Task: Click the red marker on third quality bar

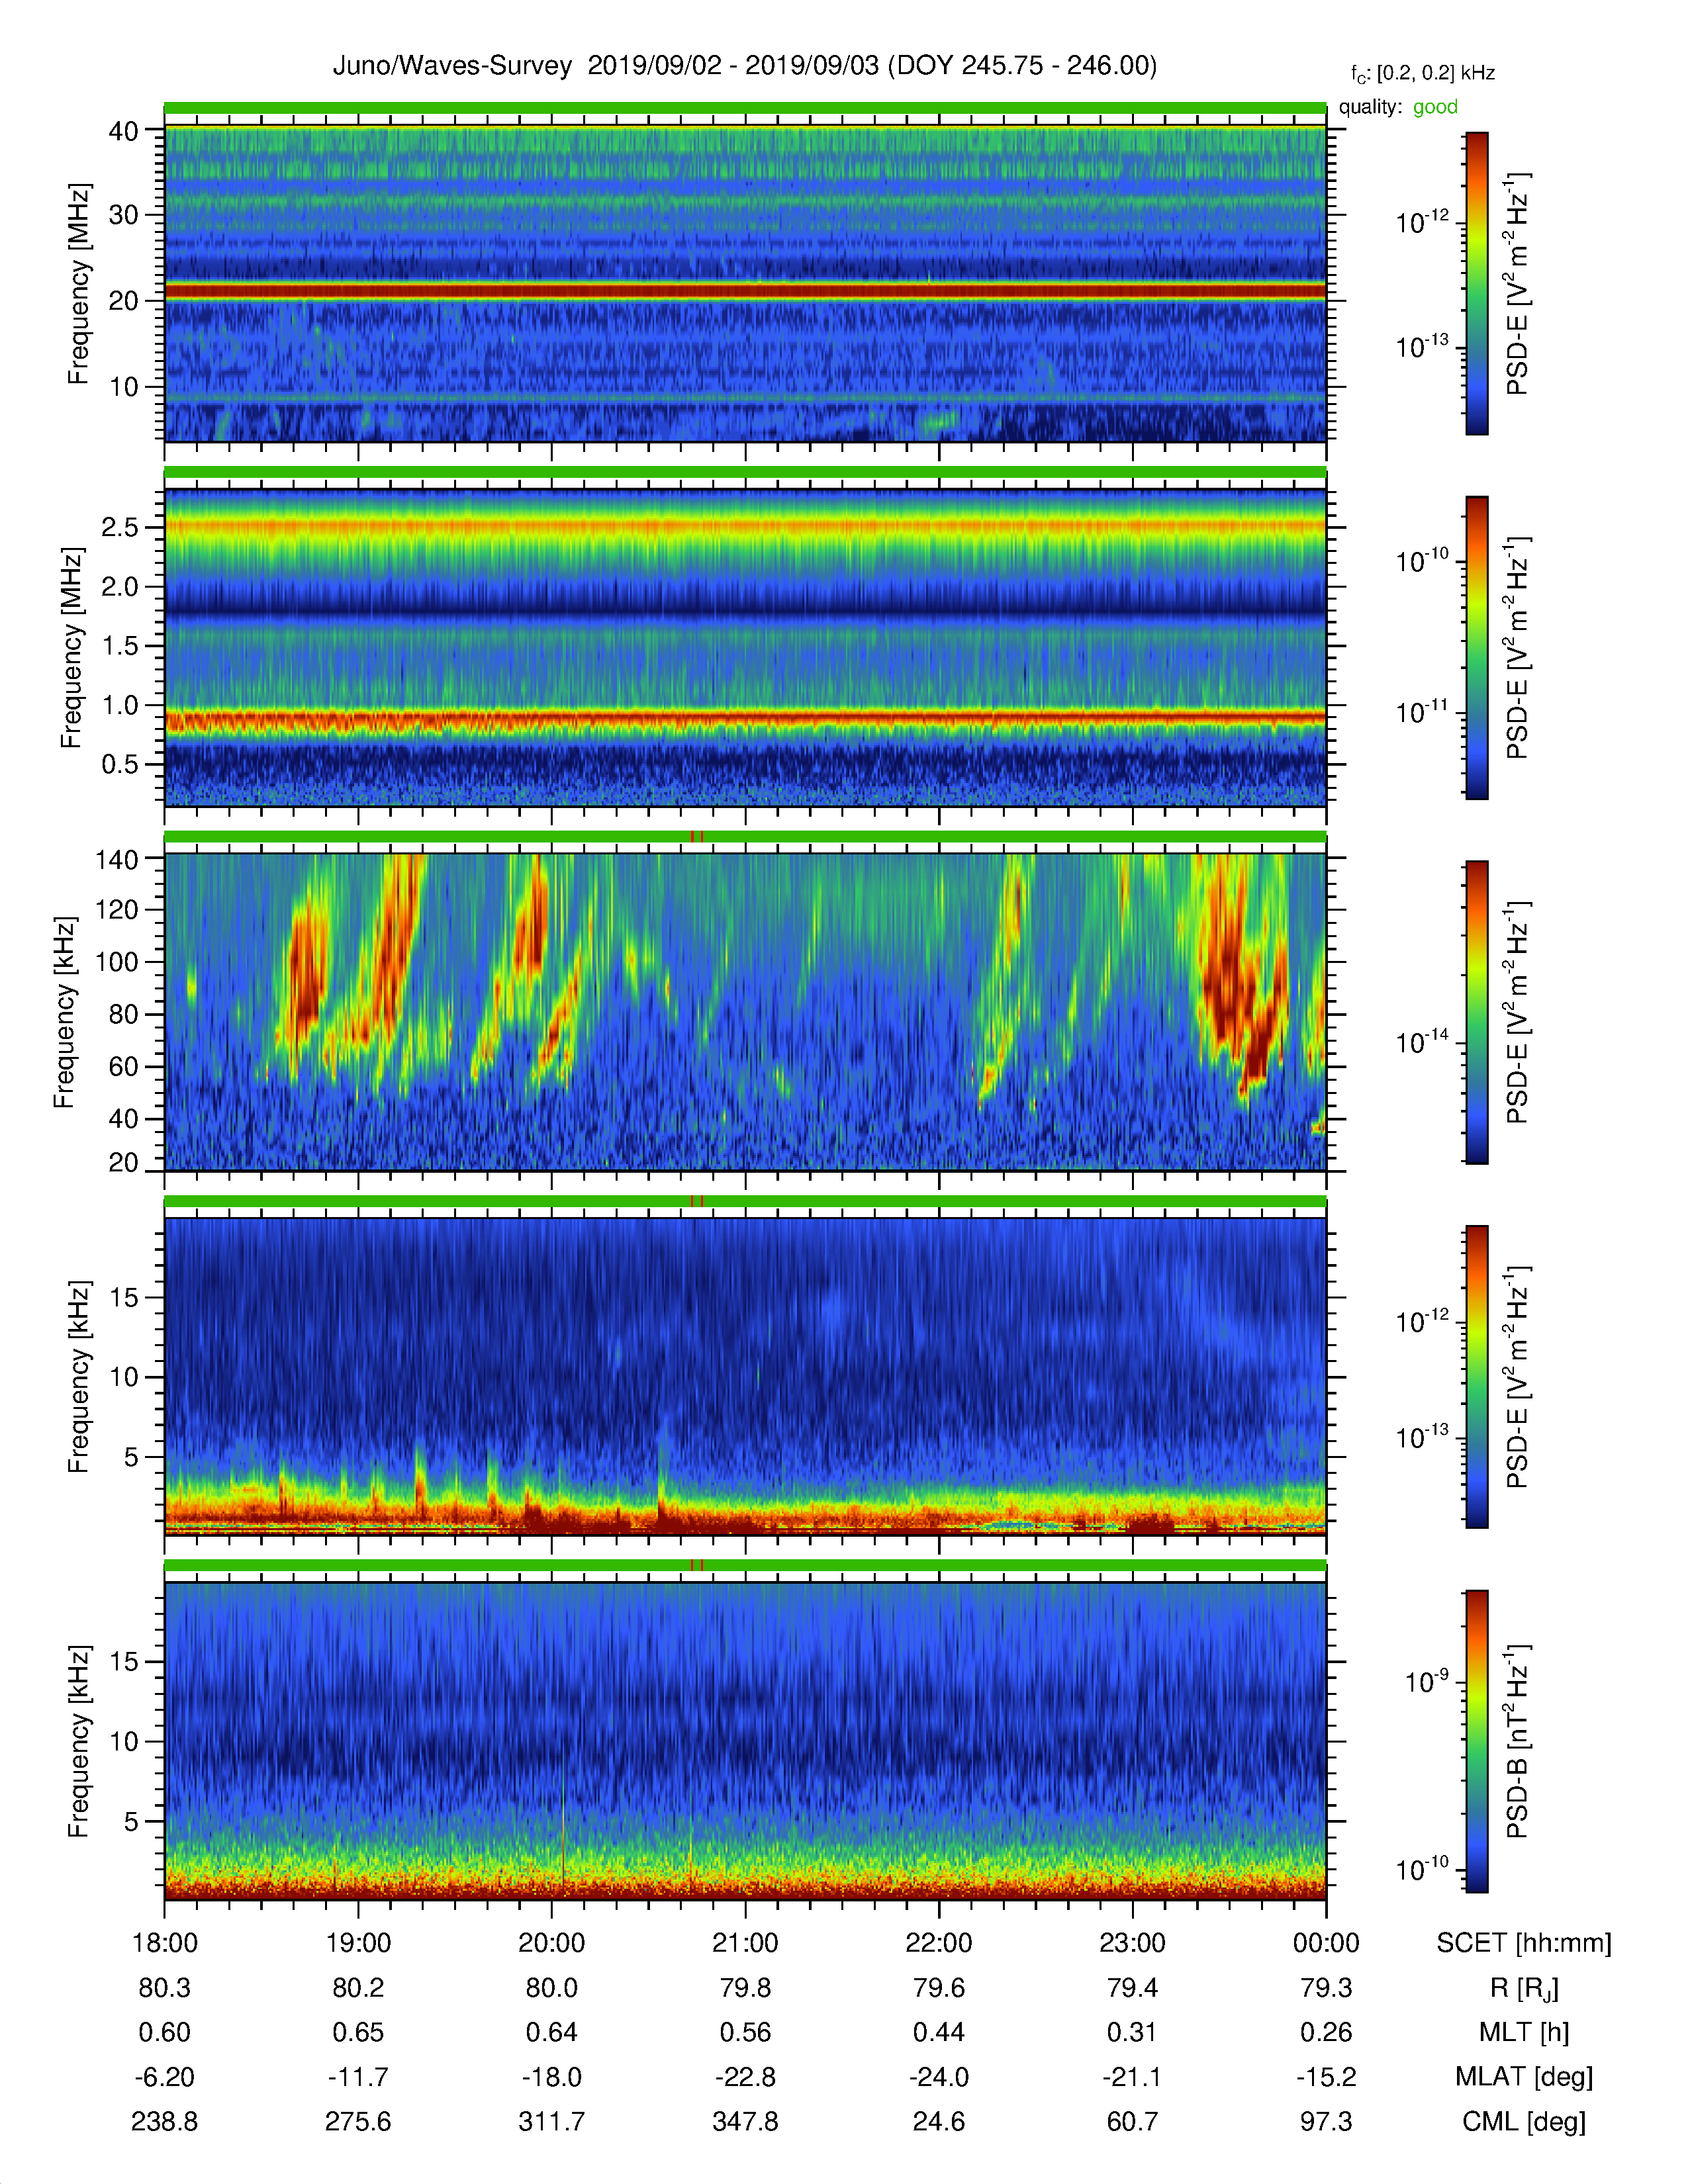Action: point(697,837)
